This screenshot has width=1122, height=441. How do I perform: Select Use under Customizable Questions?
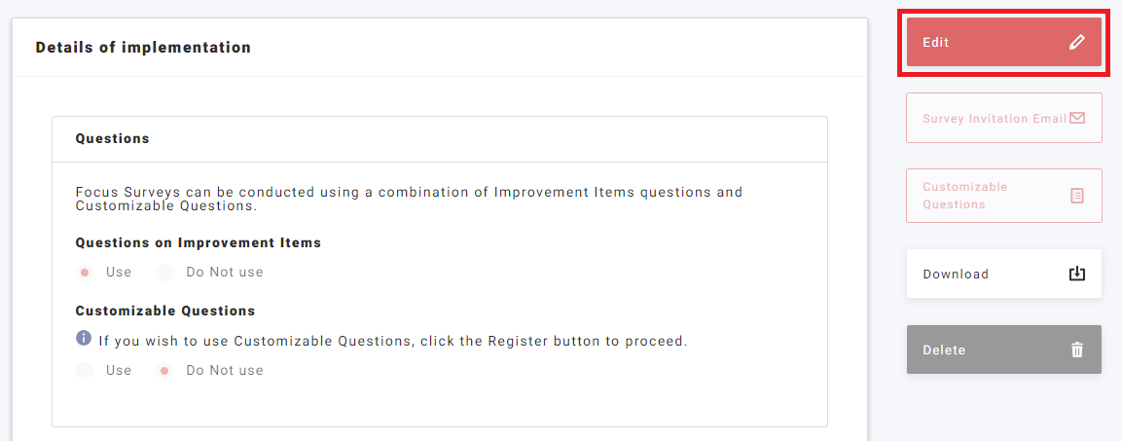pyautogui.click(x=86, y=371)
